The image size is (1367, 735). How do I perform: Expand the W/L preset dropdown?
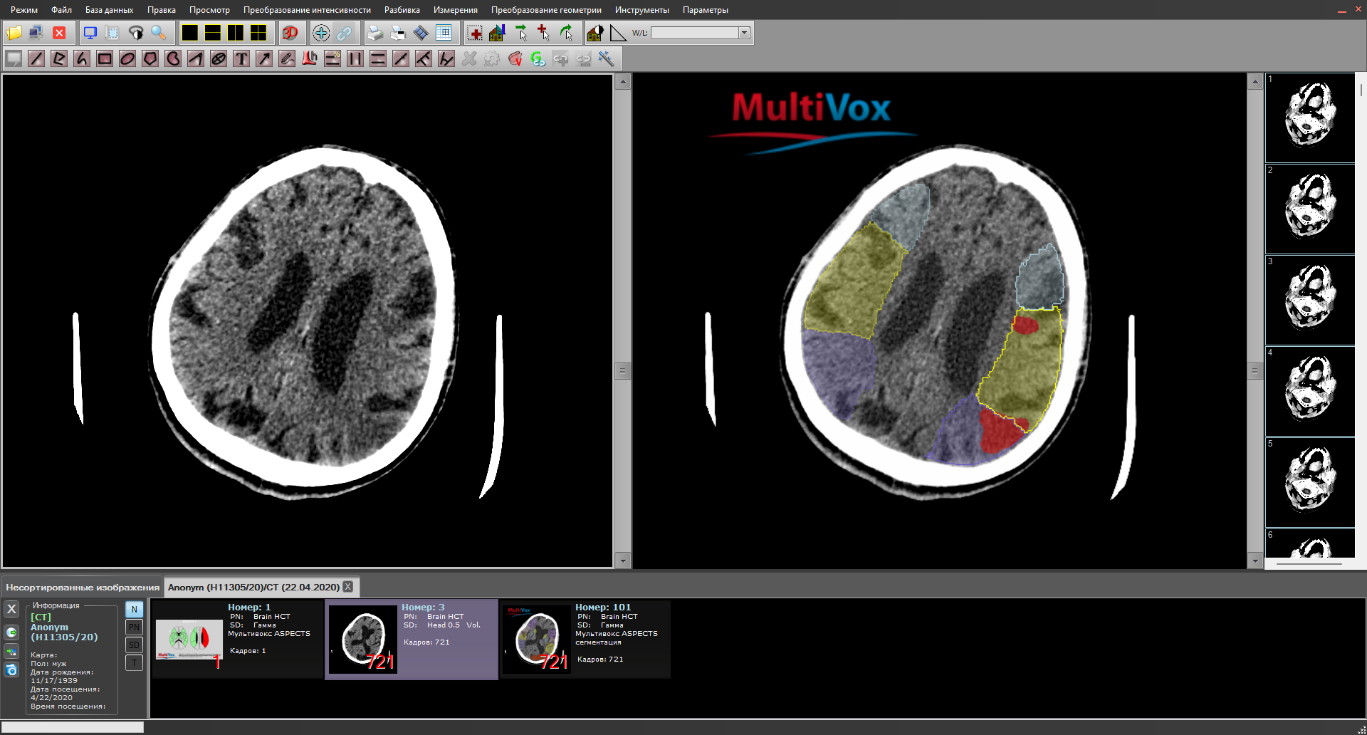point(744,33)
